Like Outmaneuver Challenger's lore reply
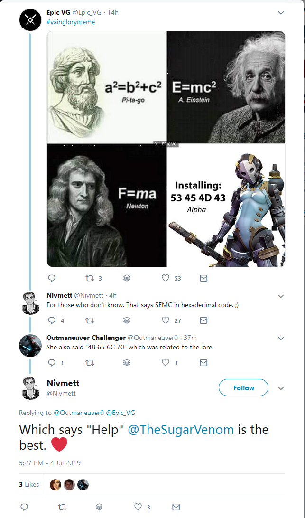 [166, 363]
